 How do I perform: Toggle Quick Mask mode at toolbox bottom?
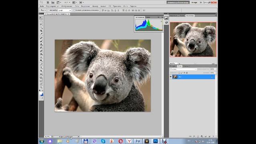[x=41, y=98]
